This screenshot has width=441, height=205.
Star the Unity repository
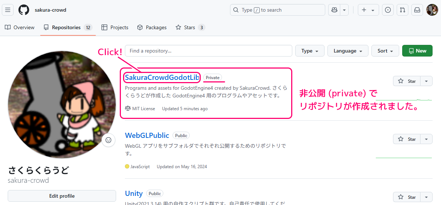click(x=407, y=197)
